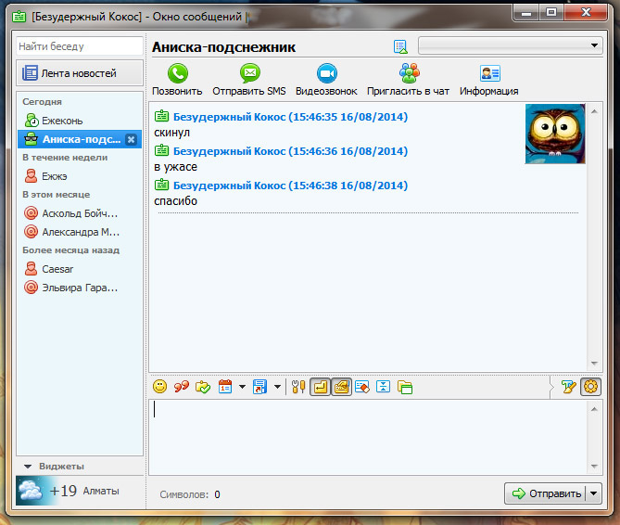Click the first message's green contact card icon
620x525 pixels.
pos(161,116)
